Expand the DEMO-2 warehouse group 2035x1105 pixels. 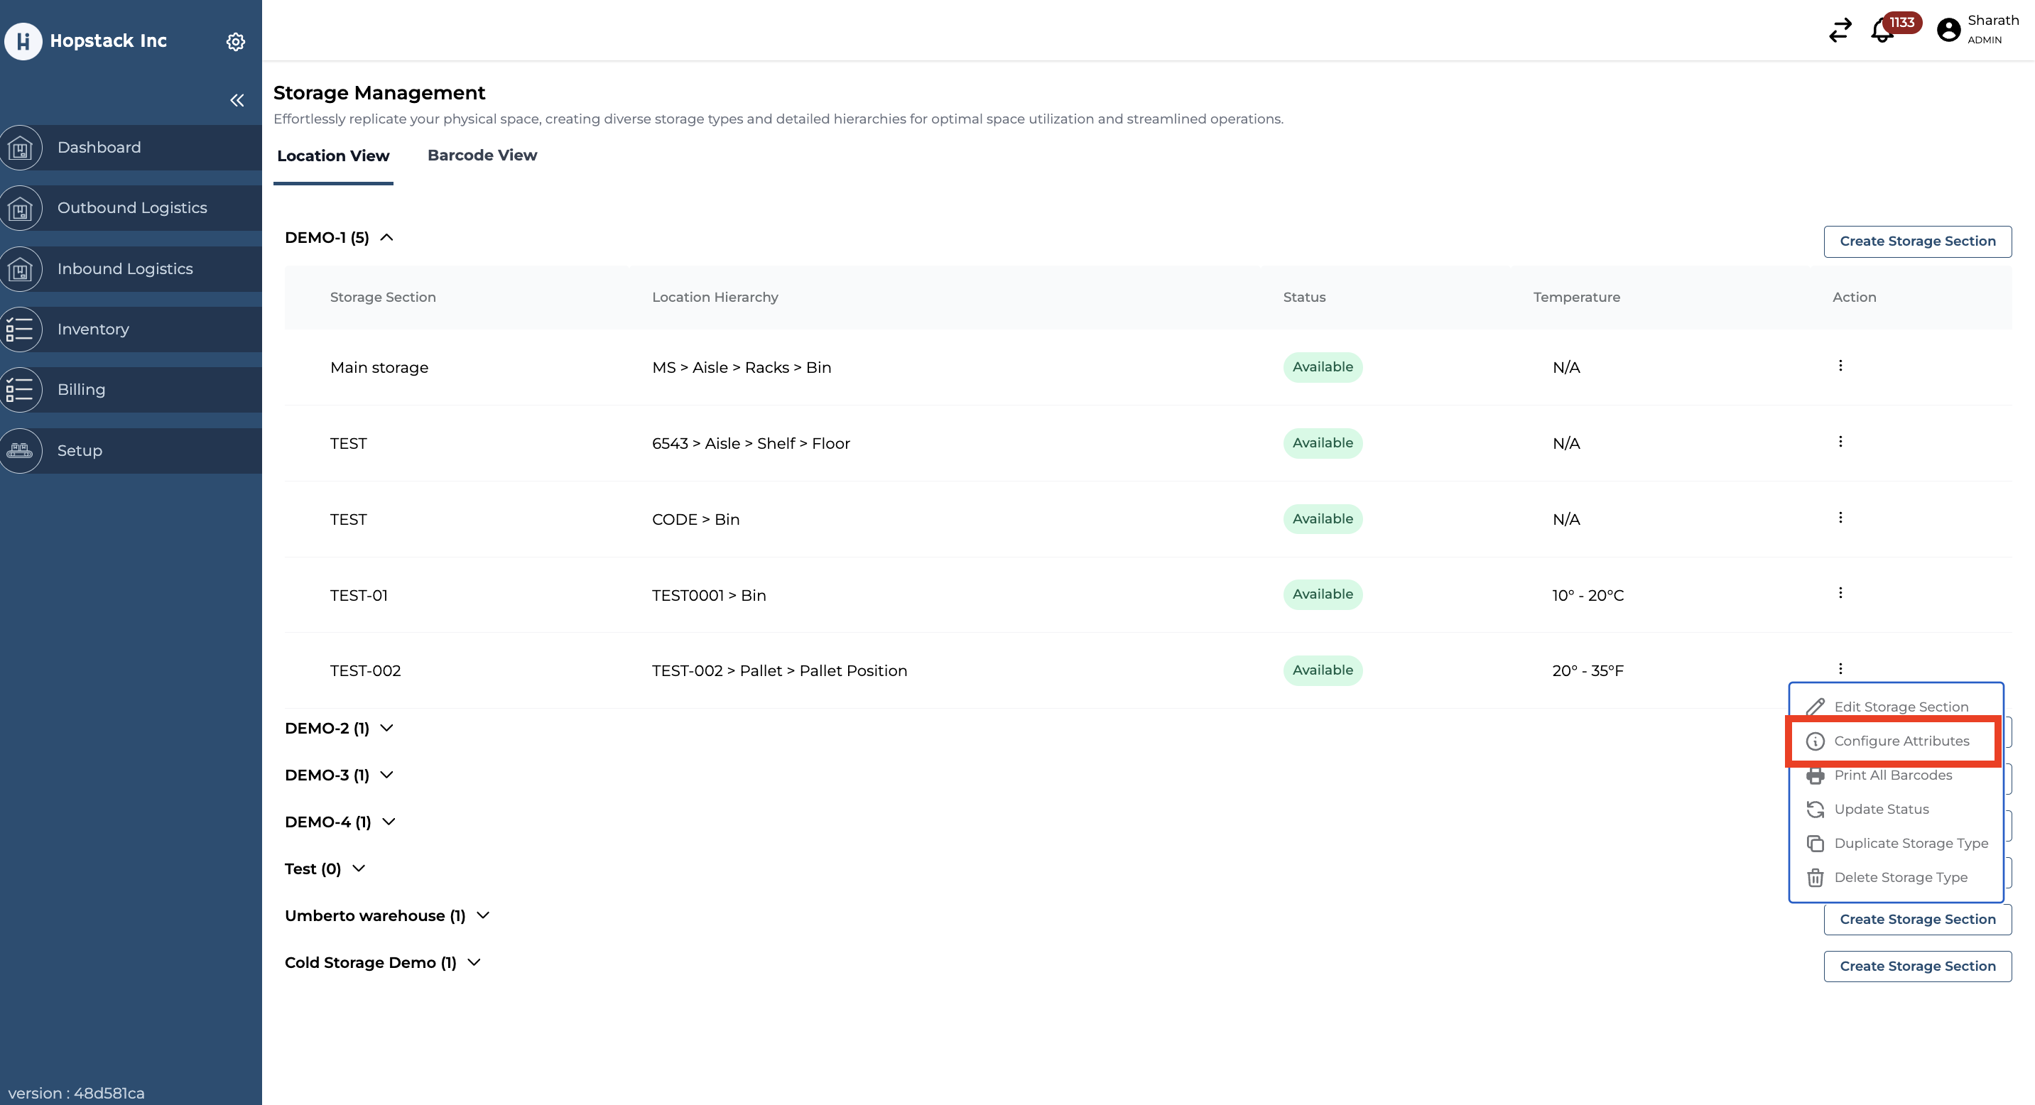[386, 728]
